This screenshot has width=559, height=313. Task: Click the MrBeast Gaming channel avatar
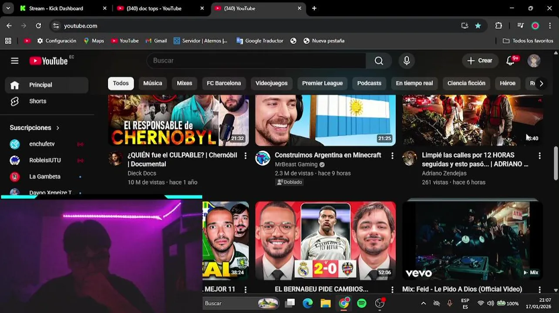pos(263,158)
